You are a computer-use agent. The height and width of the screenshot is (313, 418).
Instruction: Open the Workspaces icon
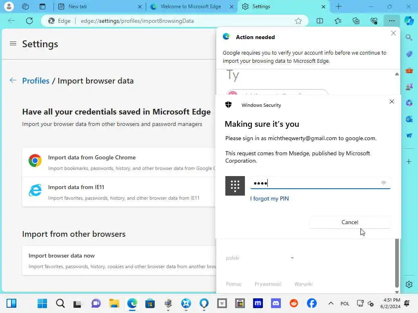pyautogui.click(x=25, y=7)
